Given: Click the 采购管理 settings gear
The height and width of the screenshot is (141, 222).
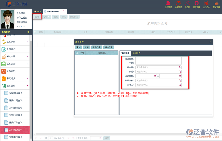Looking at the screenshot, I should 29,32.
